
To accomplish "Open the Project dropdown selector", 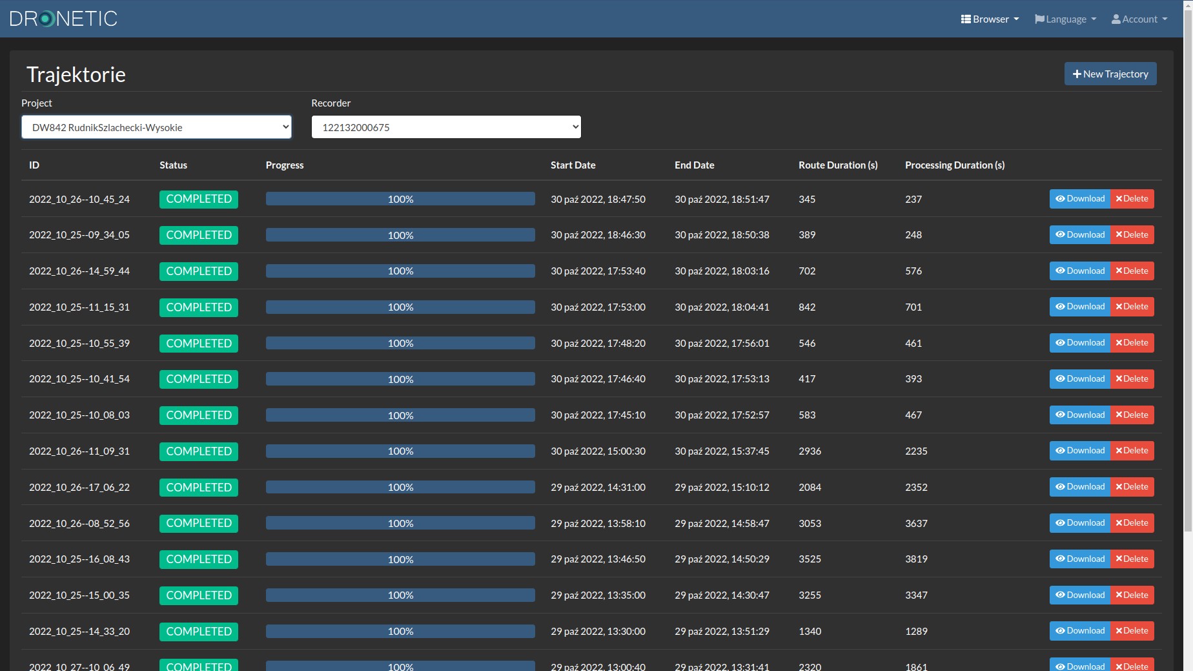I will (x=156, y=127).
